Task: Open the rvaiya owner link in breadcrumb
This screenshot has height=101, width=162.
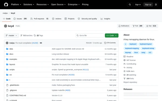Action: coord(5,13)
